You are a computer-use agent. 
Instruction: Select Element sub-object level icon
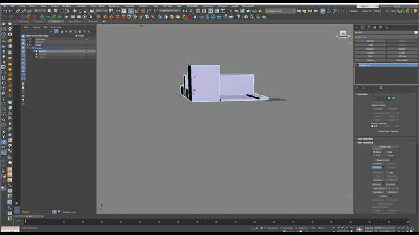tap(393, 99)
